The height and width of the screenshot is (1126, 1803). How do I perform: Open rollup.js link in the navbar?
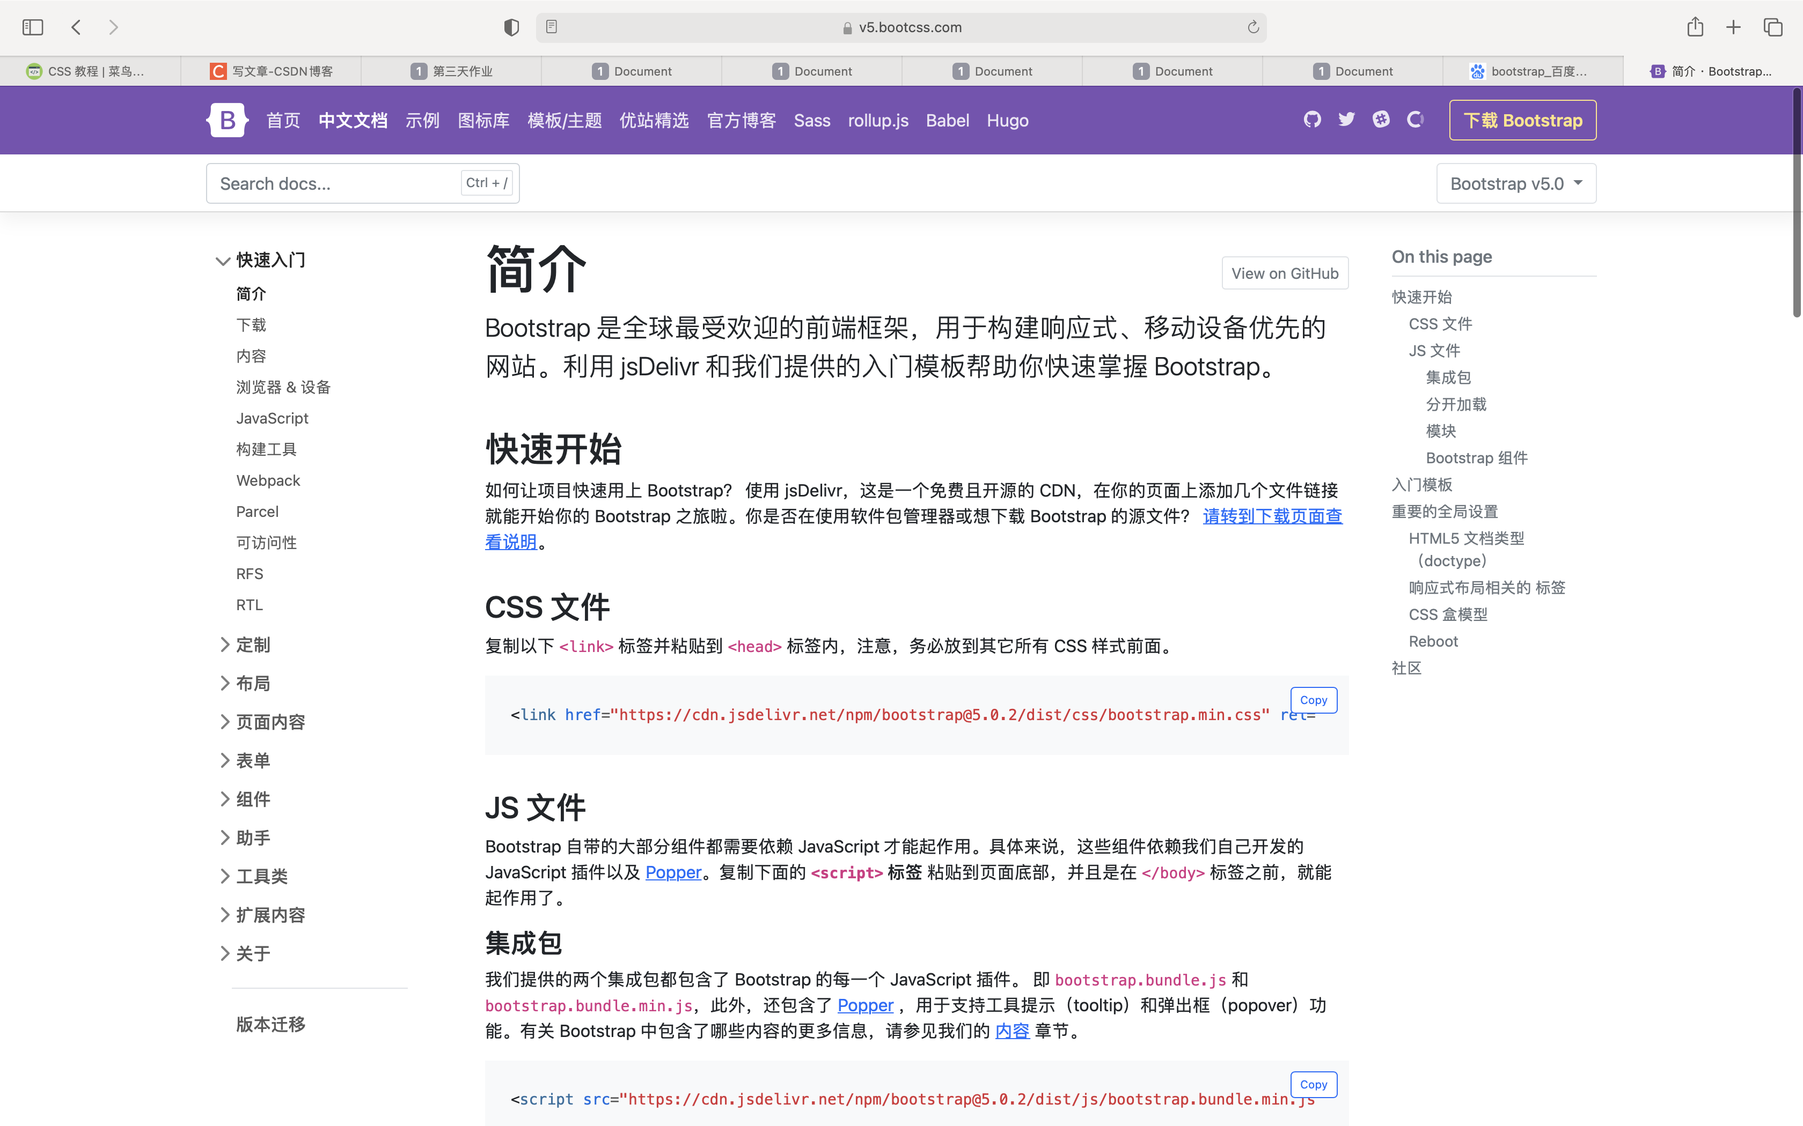pos(878,121)
